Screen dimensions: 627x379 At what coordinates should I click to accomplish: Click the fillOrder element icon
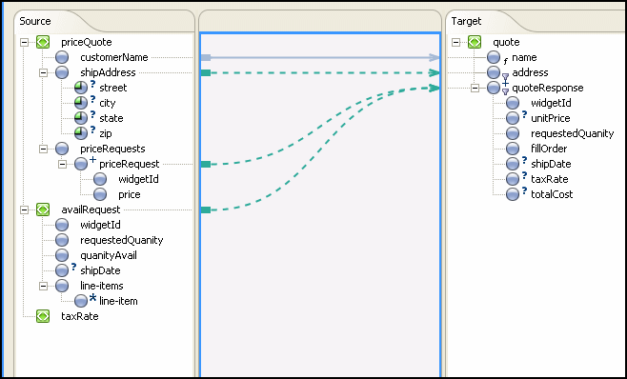click(x=513, y=149)
